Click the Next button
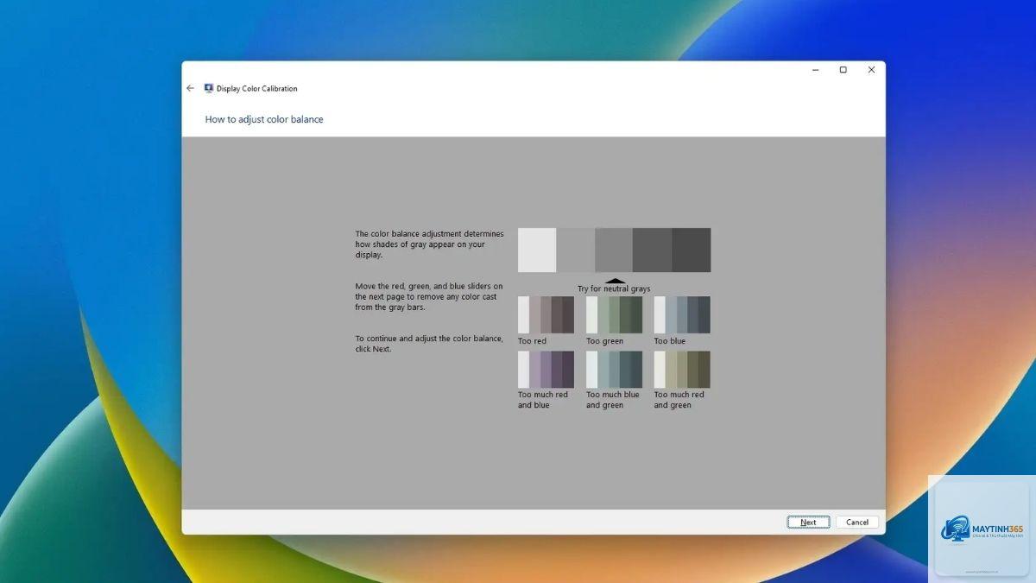 pos(808,522)
